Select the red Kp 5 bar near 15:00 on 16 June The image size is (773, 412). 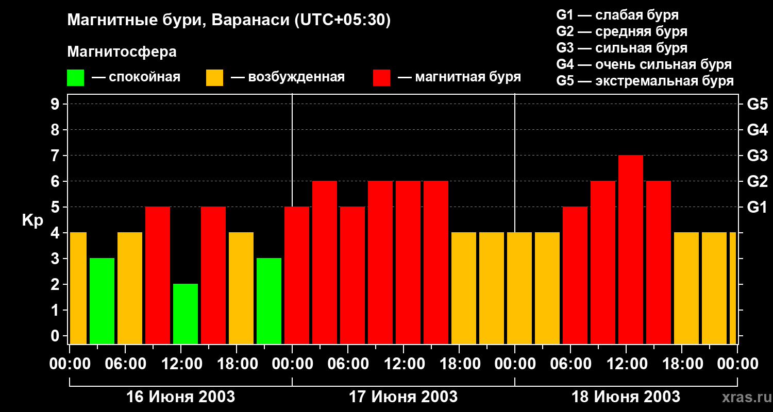213,275
